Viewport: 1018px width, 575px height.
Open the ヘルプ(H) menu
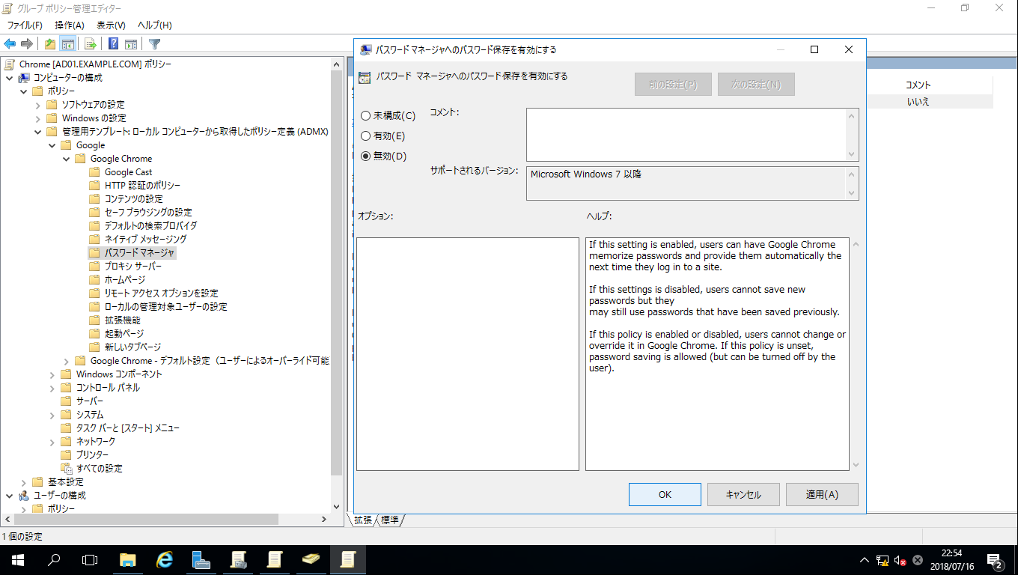coord(155,25)
